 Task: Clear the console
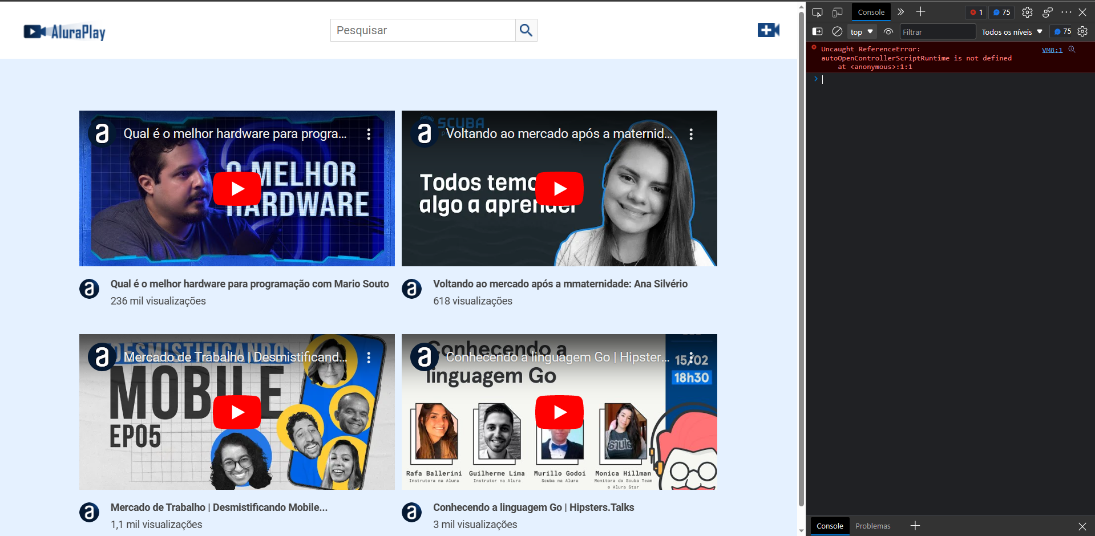pos(837,31)
